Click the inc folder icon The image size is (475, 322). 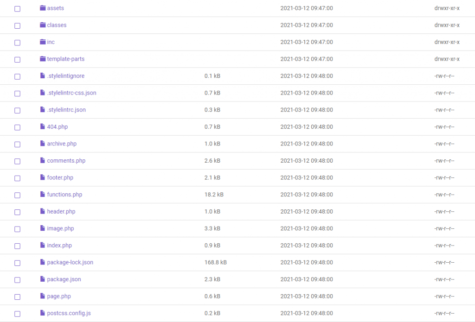point(43,42)
